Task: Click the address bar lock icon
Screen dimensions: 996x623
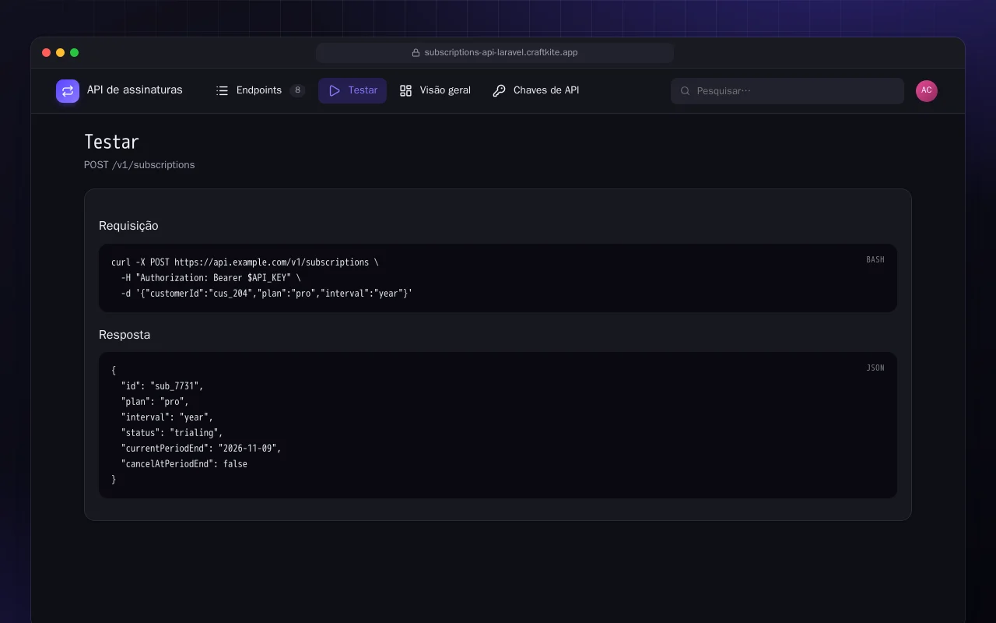Action: (x=416, y=53)
